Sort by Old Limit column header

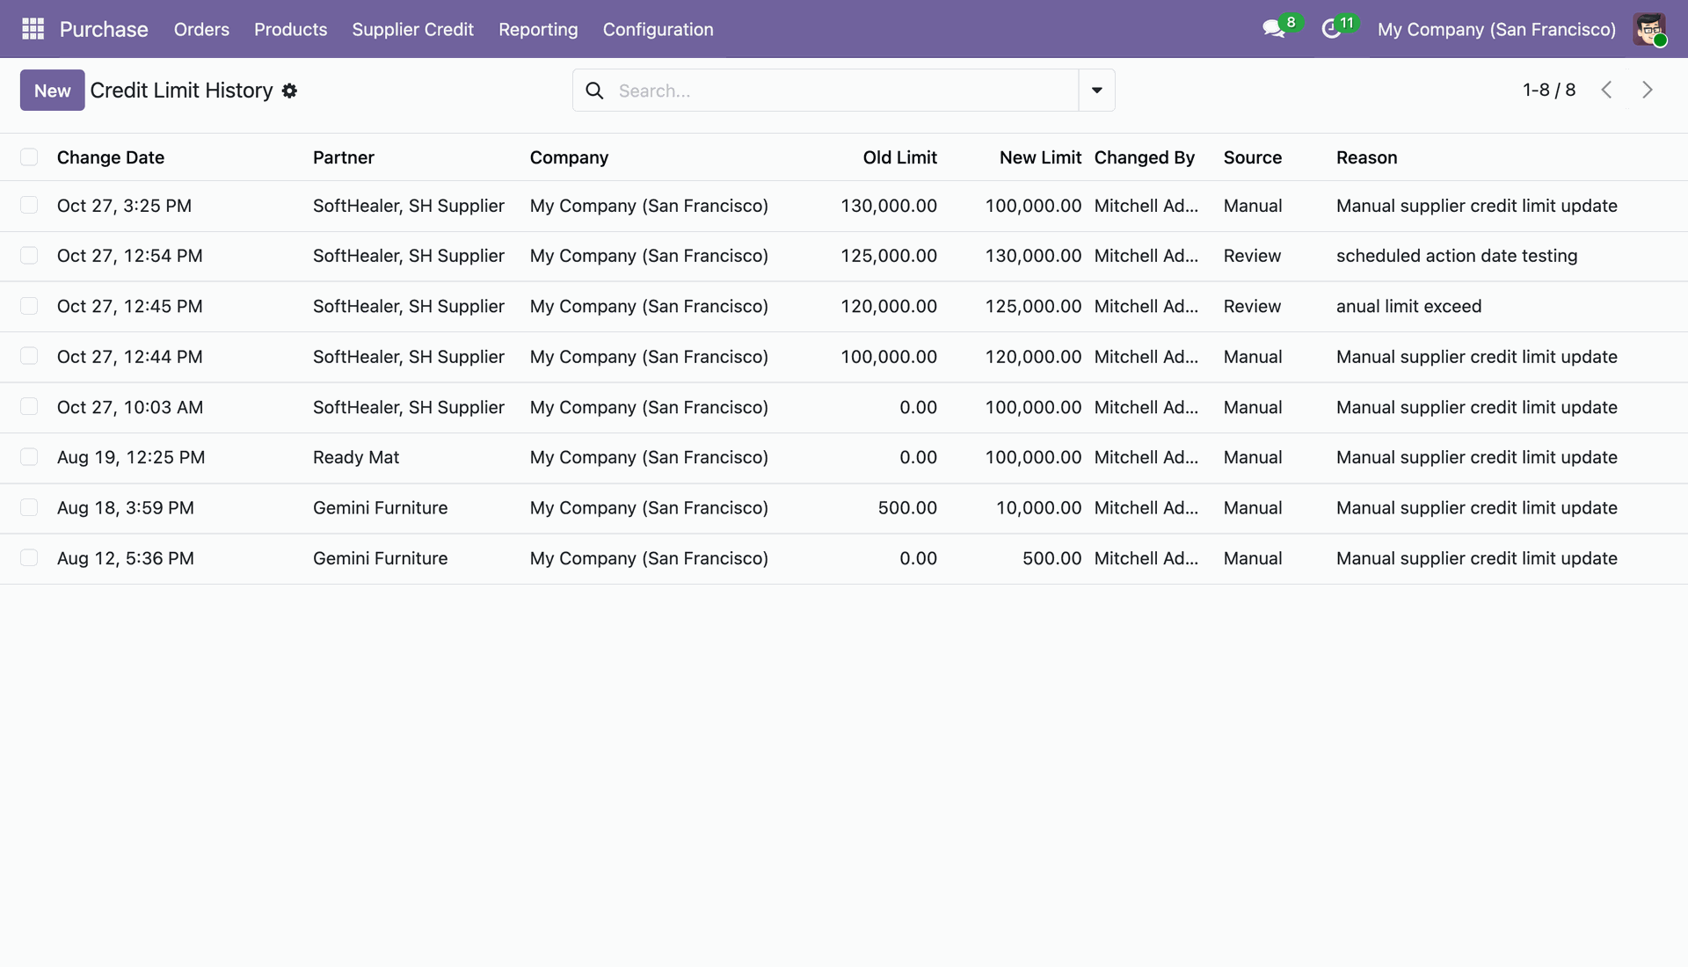[899, 157]
